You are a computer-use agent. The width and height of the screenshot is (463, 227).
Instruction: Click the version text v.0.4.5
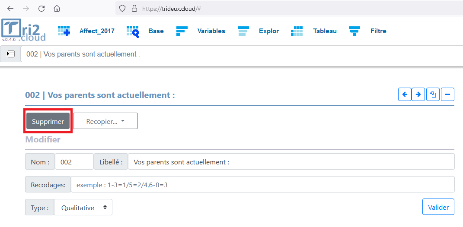(x=9, y=40)
